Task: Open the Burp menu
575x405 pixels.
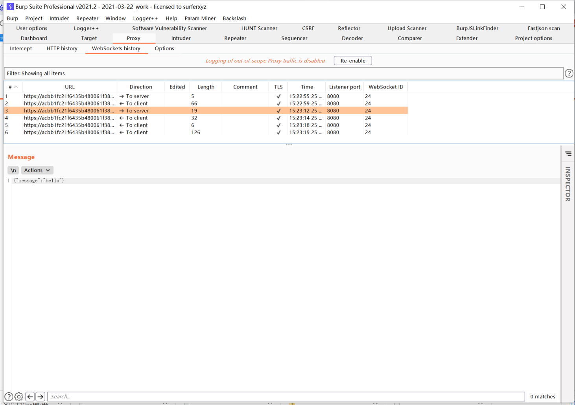Action: [x=13, y=18]
